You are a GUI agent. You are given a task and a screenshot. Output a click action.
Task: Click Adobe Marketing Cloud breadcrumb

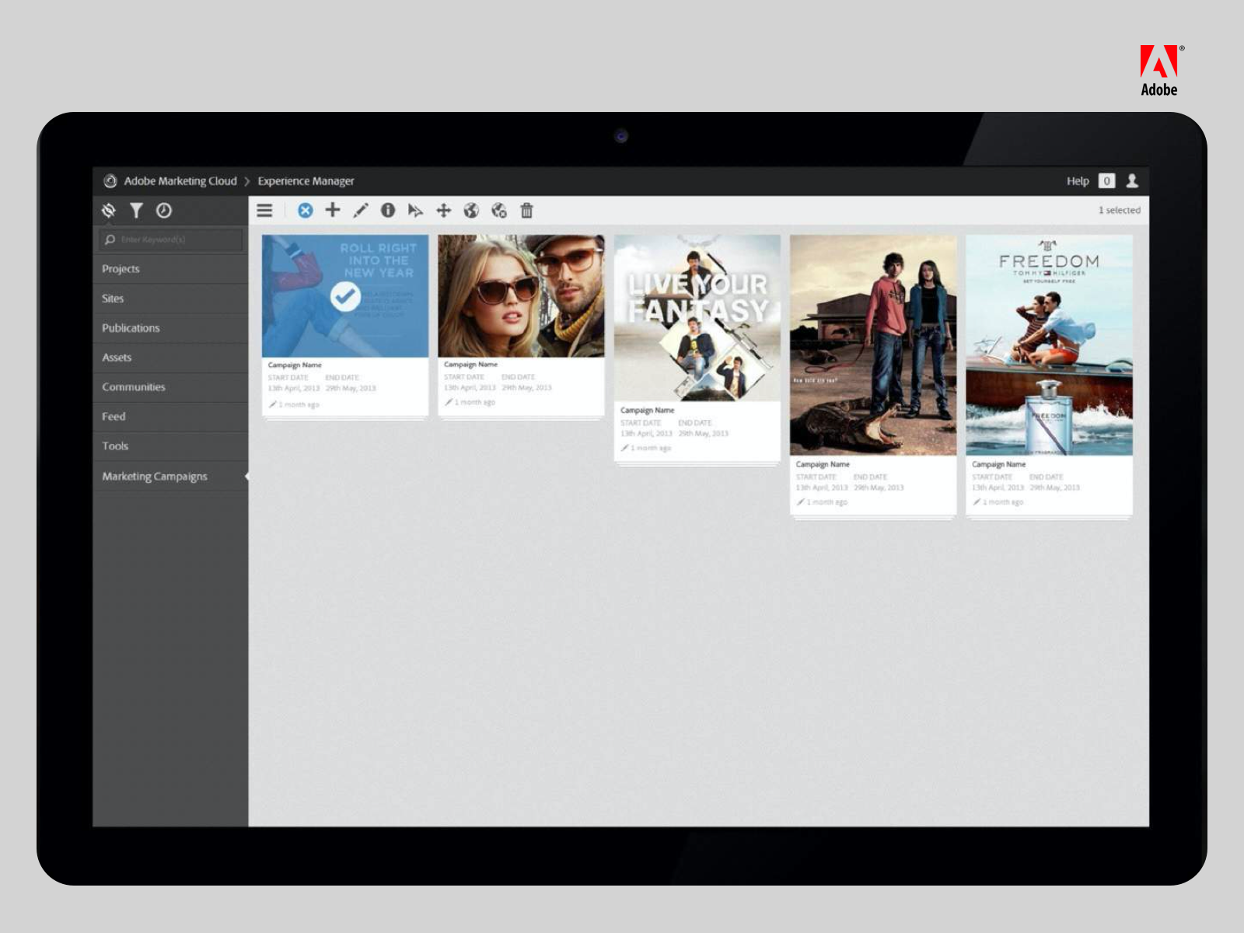coord(180,180)
